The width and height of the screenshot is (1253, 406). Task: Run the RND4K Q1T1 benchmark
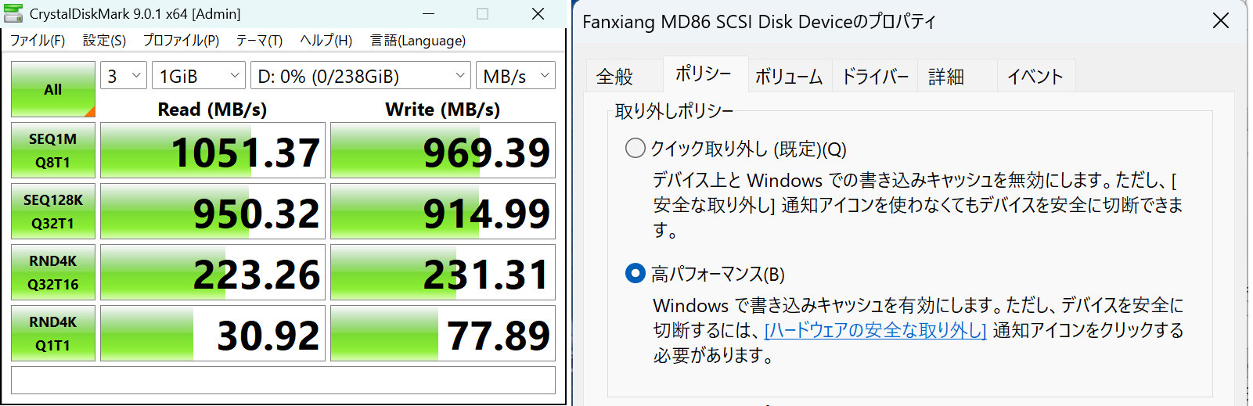[53, 333]
